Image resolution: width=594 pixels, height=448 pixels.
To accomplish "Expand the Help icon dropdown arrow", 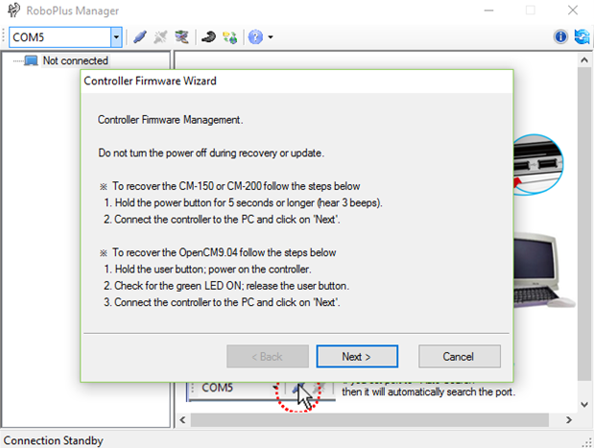I will point(271,37).
